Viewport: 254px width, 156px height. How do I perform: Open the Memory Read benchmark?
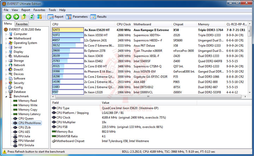28,101
